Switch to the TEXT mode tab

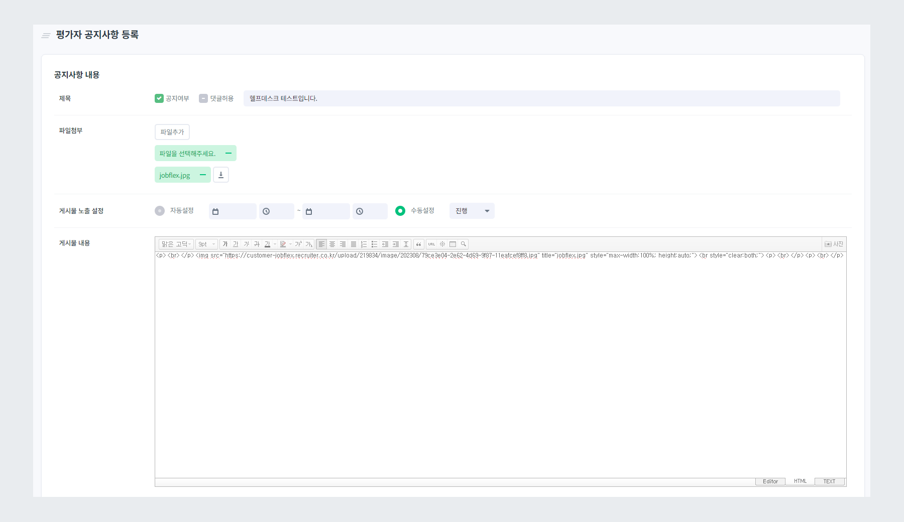(829, 481)
